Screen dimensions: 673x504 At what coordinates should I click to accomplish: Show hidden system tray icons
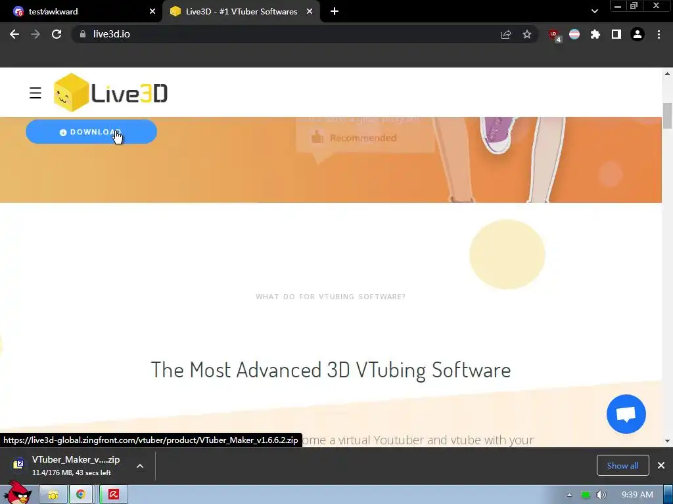point(569,495)
